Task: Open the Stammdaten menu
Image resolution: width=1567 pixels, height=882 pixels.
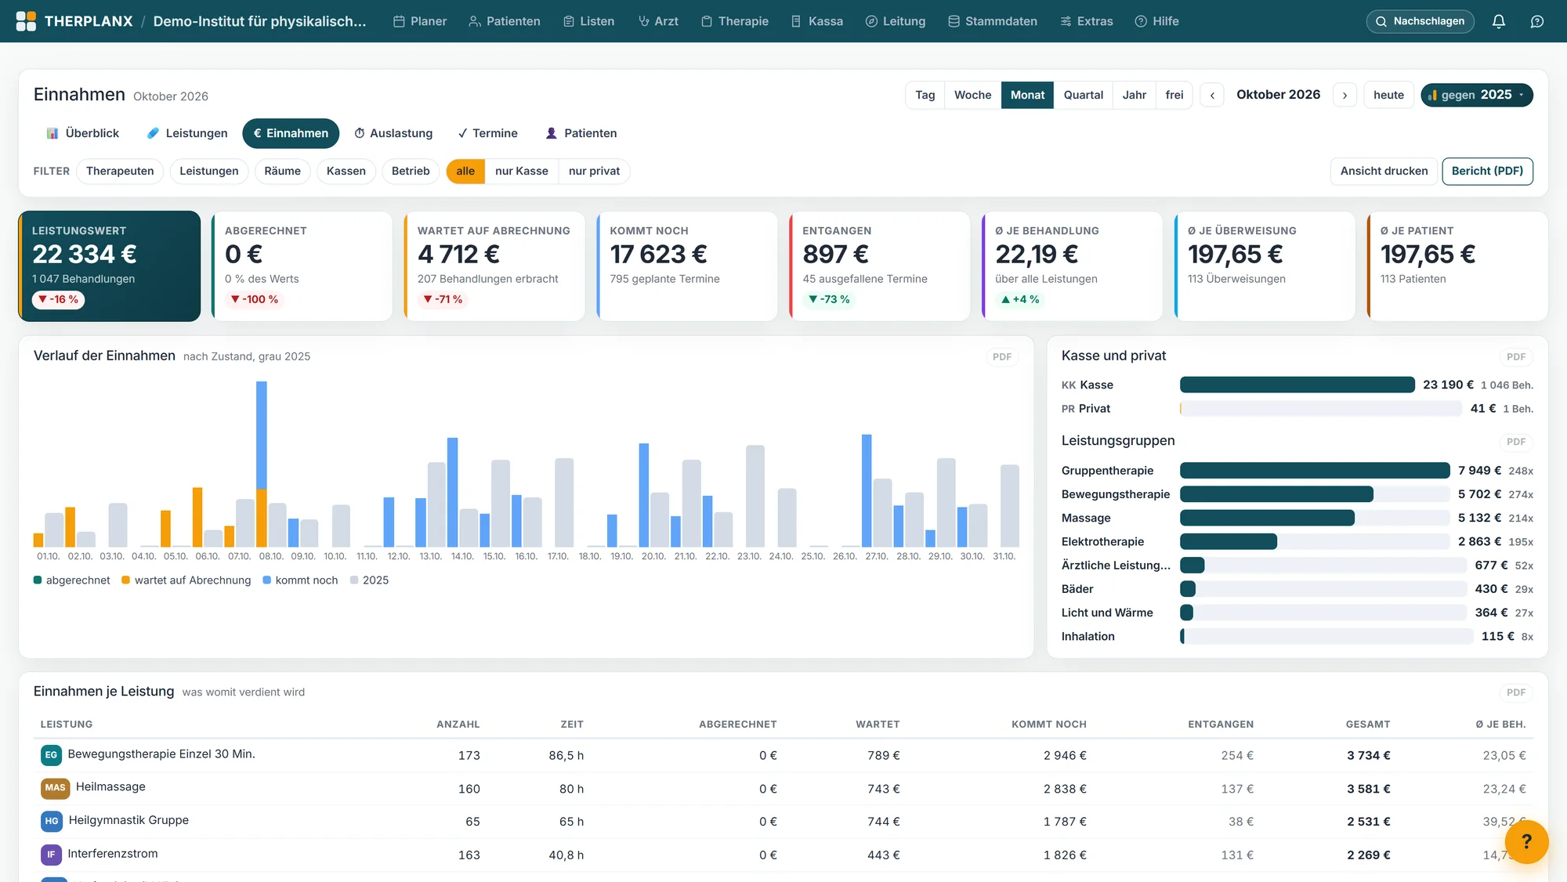Action: tap(993, 21)
